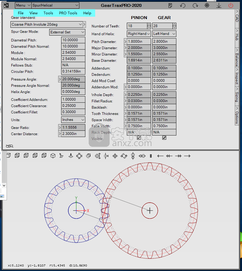This screenshot has width=242, height=271.
Task: Click the double right arrow fast-forward button
Action: click(x=178, y=156)
